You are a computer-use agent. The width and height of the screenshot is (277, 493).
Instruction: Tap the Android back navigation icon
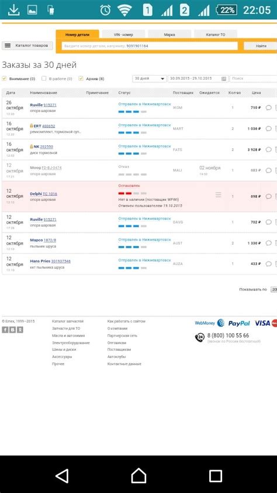pyautogui.click(x=62, y=476)
